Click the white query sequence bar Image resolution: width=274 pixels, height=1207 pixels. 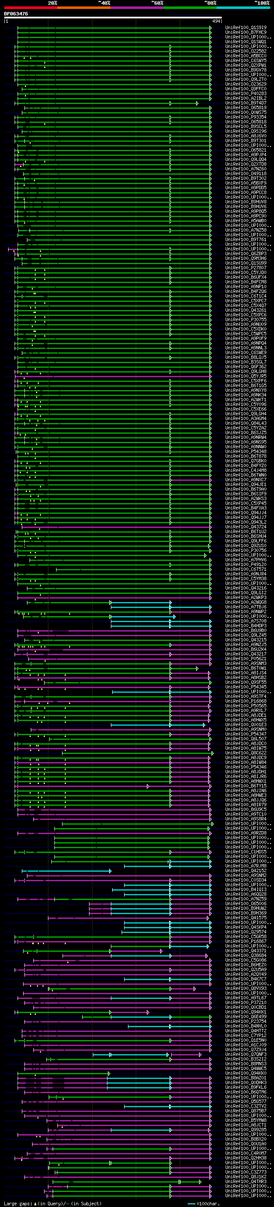click(x=113, y=17)
